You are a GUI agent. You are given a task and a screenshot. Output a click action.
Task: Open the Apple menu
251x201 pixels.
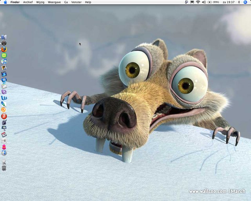5,2
